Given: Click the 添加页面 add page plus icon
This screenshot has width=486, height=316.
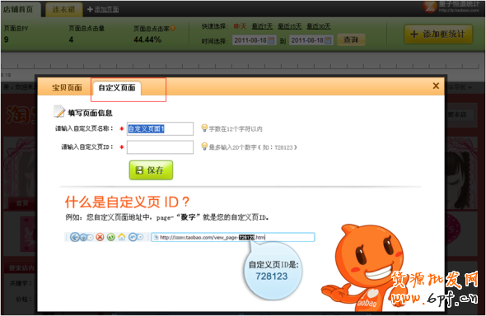Looking at the screenshot, I should [x=90, y=10].
